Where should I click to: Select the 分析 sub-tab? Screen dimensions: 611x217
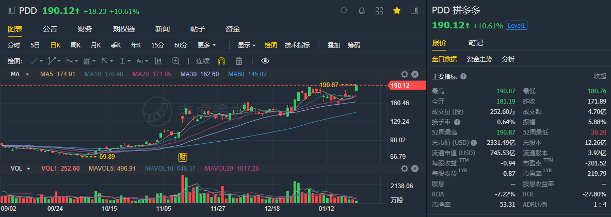[508, 59]
